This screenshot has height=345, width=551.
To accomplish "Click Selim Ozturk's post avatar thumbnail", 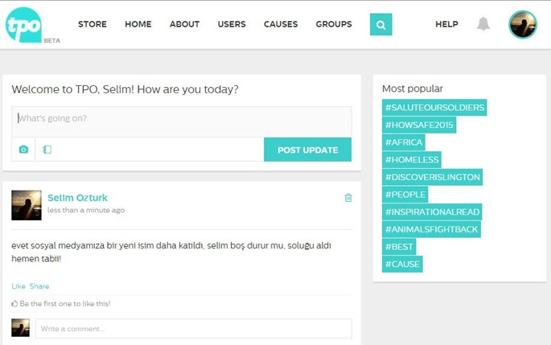I will pos(27,205).
